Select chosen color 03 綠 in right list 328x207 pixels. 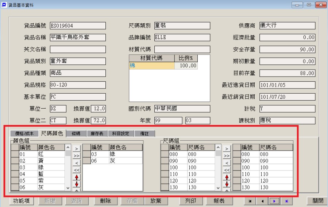(116, 154)
